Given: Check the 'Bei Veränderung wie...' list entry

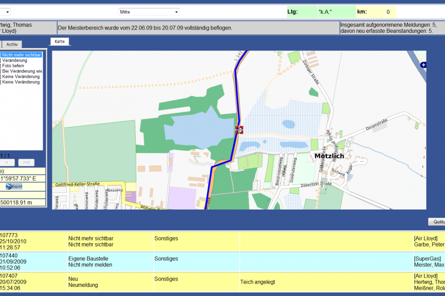Looking at the screenshot, I should [1, 71].
